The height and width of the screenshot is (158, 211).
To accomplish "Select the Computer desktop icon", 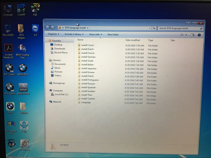I will [8, 10].
